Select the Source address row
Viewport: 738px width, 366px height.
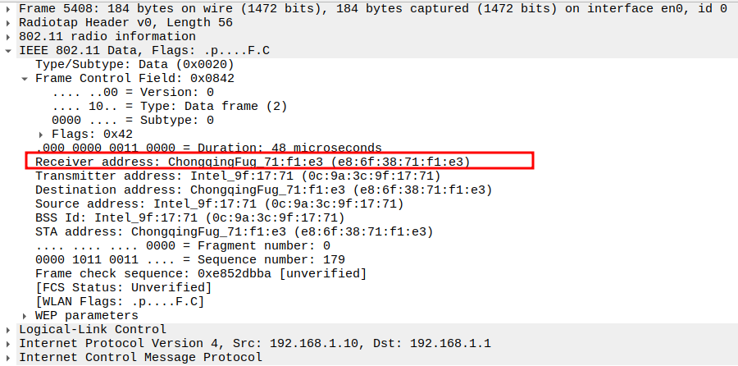[219, 204]
